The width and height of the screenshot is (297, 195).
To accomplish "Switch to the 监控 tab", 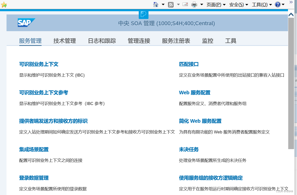I will point(208,41).
